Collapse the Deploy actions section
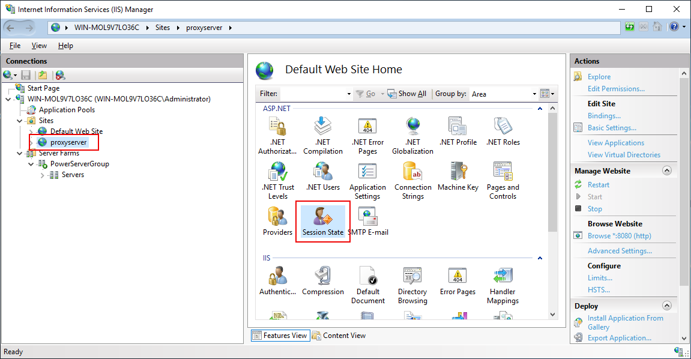Viewport: 691px width, 359px height. pos(667,306)
